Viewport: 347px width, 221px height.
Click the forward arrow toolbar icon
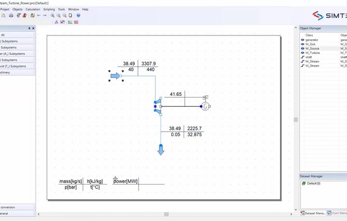(x=45, y=16)
